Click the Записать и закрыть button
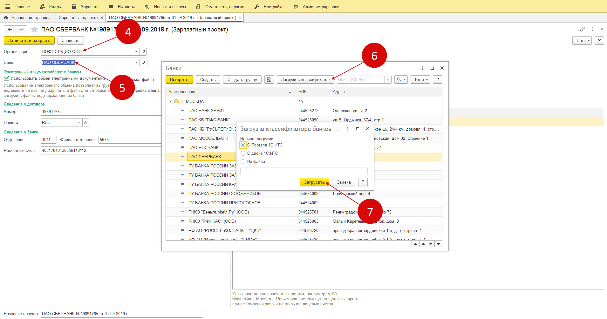 tap(29, 41)
